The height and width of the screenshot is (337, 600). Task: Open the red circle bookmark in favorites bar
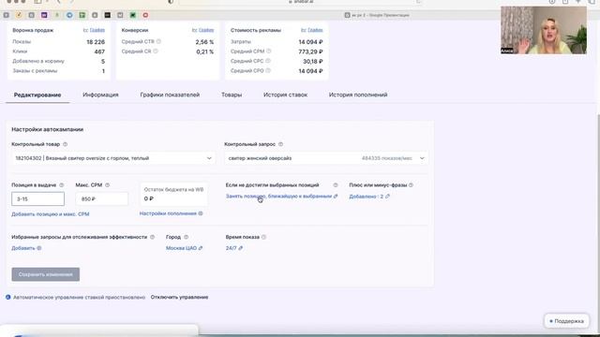[x=145, y=15]
